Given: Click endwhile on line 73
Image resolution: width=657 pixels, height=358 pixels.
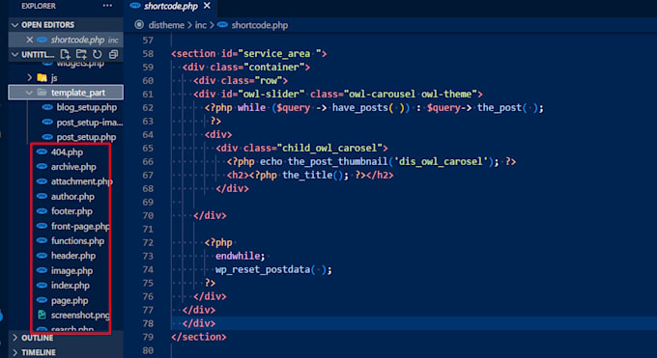Looking at the screenshot, I should pos(238,256).
